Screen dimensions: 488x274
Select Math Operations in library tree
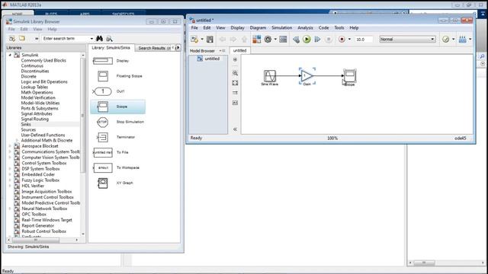pos(37,93)
